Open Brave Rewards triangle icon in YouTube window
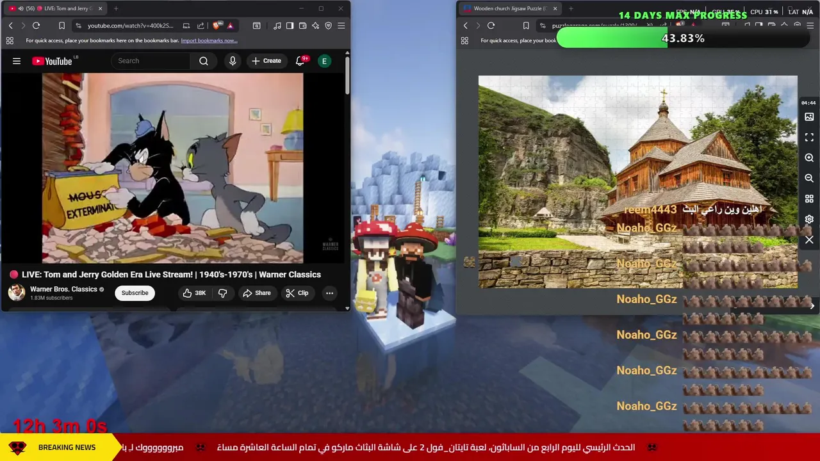This screenshot has width=820, height=461. (230, 26)
